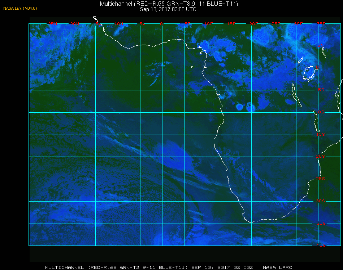Viewport: 343px width, 270px height.
Task: Select the 20W longitude label
Action: click(x=75, y=24)
